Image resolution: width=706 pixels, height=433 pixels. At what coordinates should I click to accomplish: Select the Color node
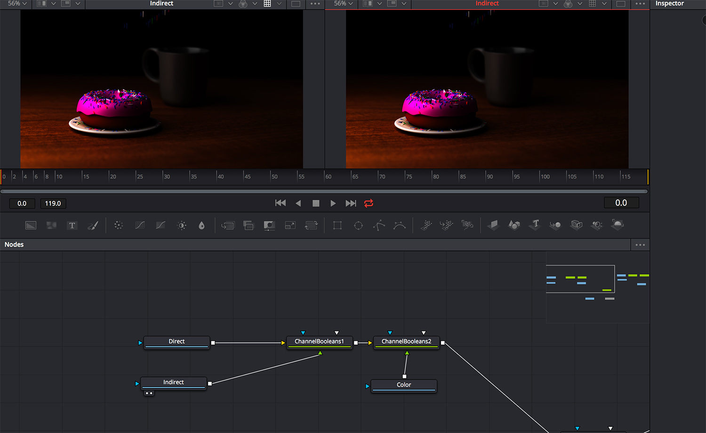coord(404,386)
